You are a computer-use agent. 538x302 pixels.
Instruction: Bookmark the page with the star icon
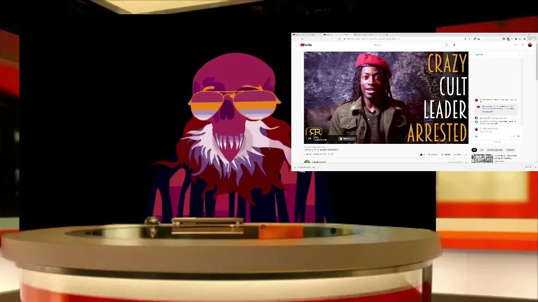340,39
